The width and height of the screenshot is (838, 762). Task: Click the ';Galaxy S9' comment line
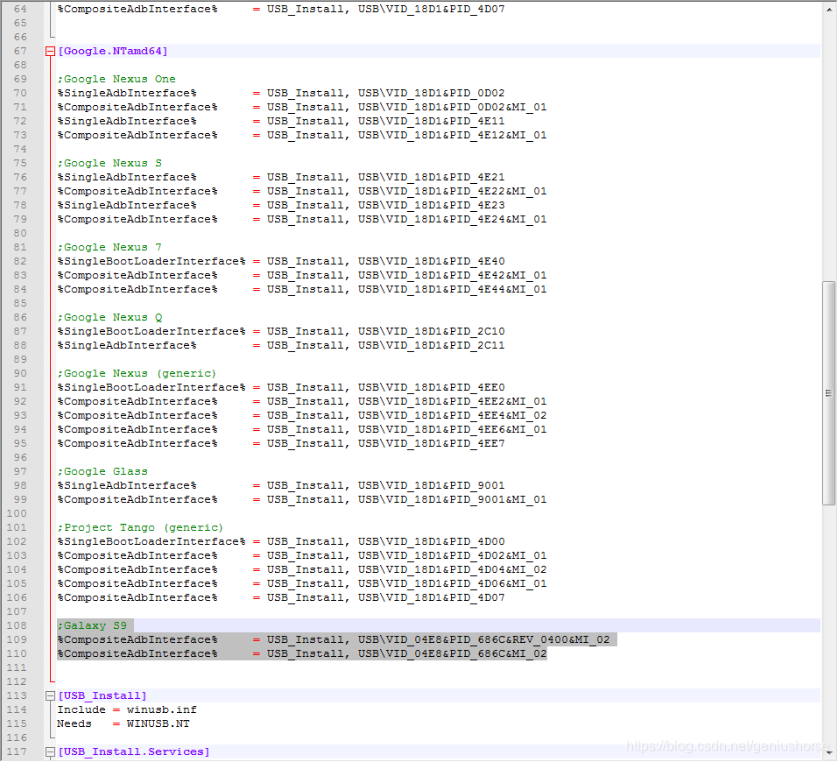pyautogui.click(x=93, y=625)
